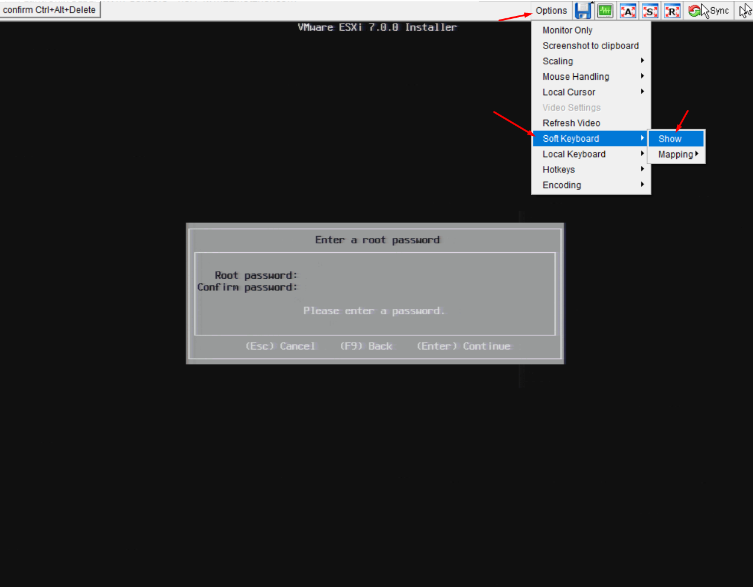Click the 'R' resize toolbar icon

(672, 11)
